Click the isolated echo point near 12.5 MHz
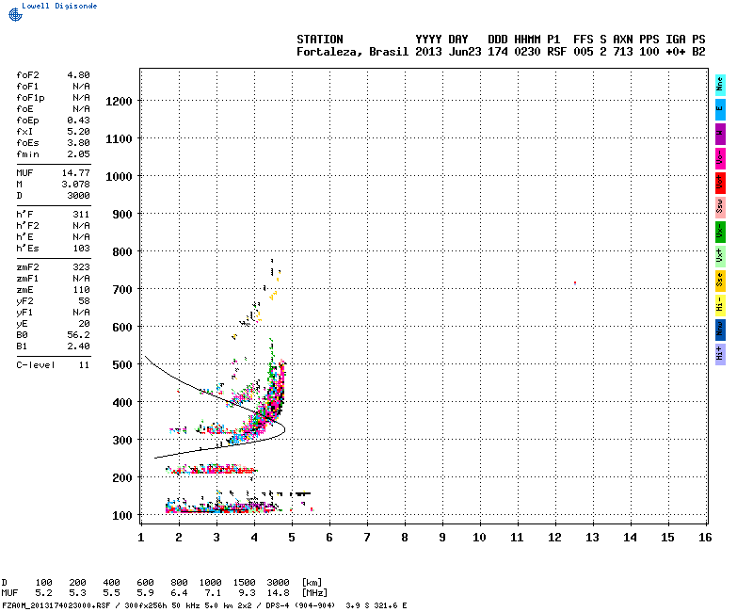This screenshot has width=753, height=612. click(575, 283)
